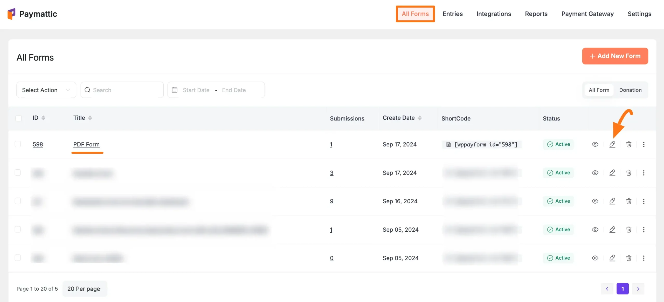Click the Add New Form button
The width and height of the screenshot is (664, 302).
click(615, 56)
